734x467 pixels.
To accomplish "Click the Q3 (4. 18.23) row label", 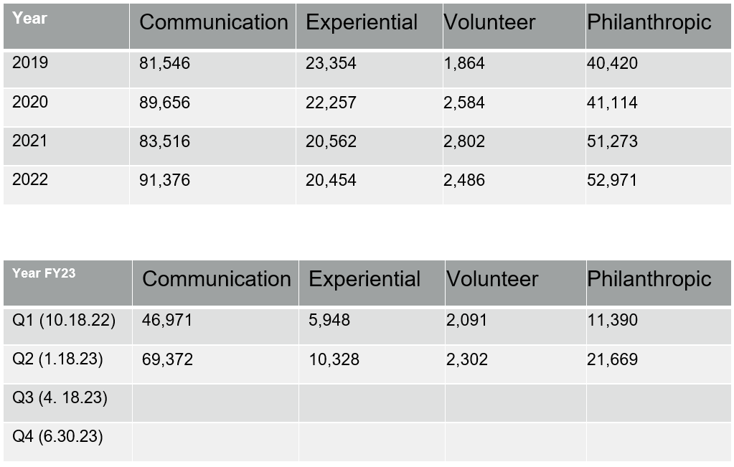I will pyautogui.click(x=60, y=397).
